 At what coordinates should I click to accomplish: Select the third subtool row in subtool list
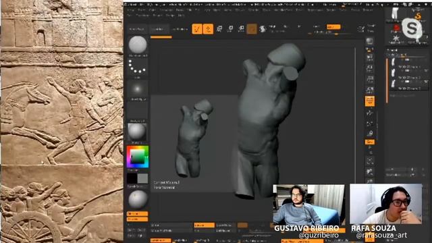pyautogui.click(x=408, y=84)
